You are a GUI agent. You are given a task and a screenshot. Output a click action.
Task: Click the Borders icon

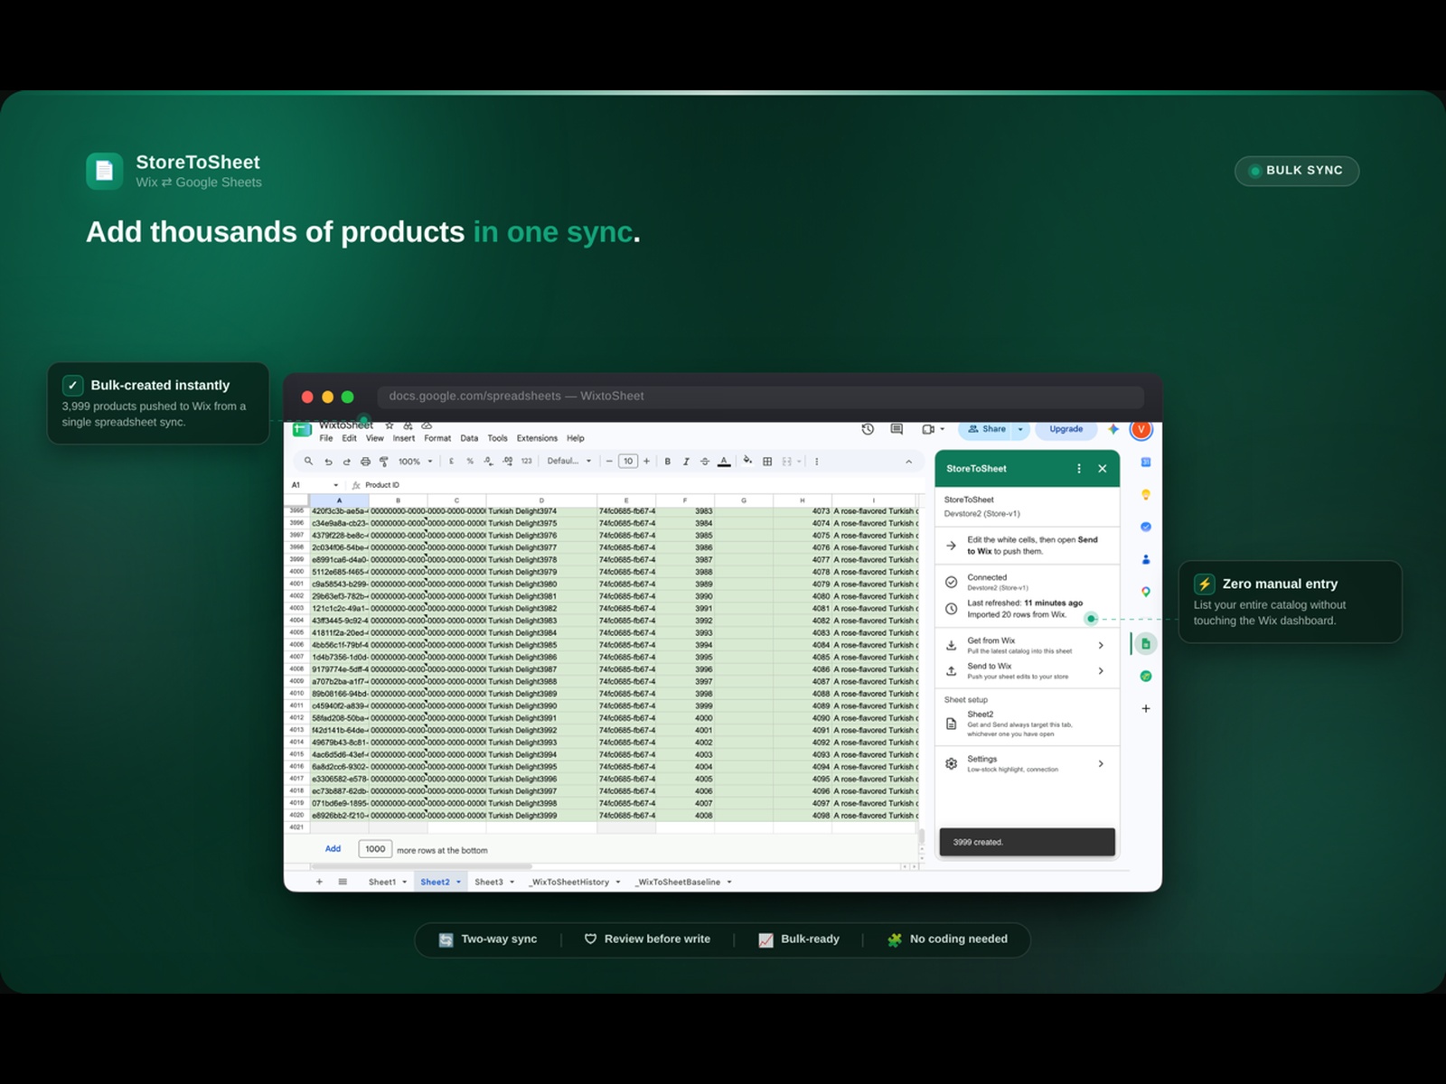click(x=767, y=462)
